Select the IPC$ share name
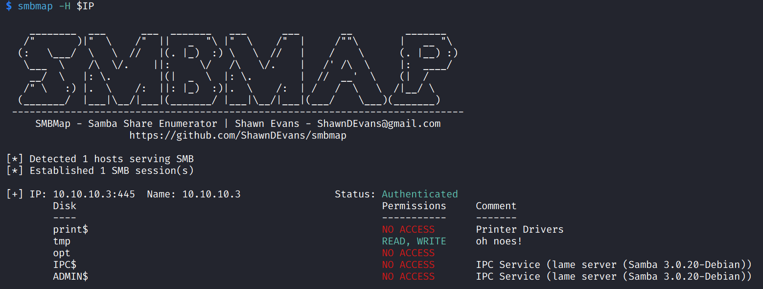 pos(65,265)
